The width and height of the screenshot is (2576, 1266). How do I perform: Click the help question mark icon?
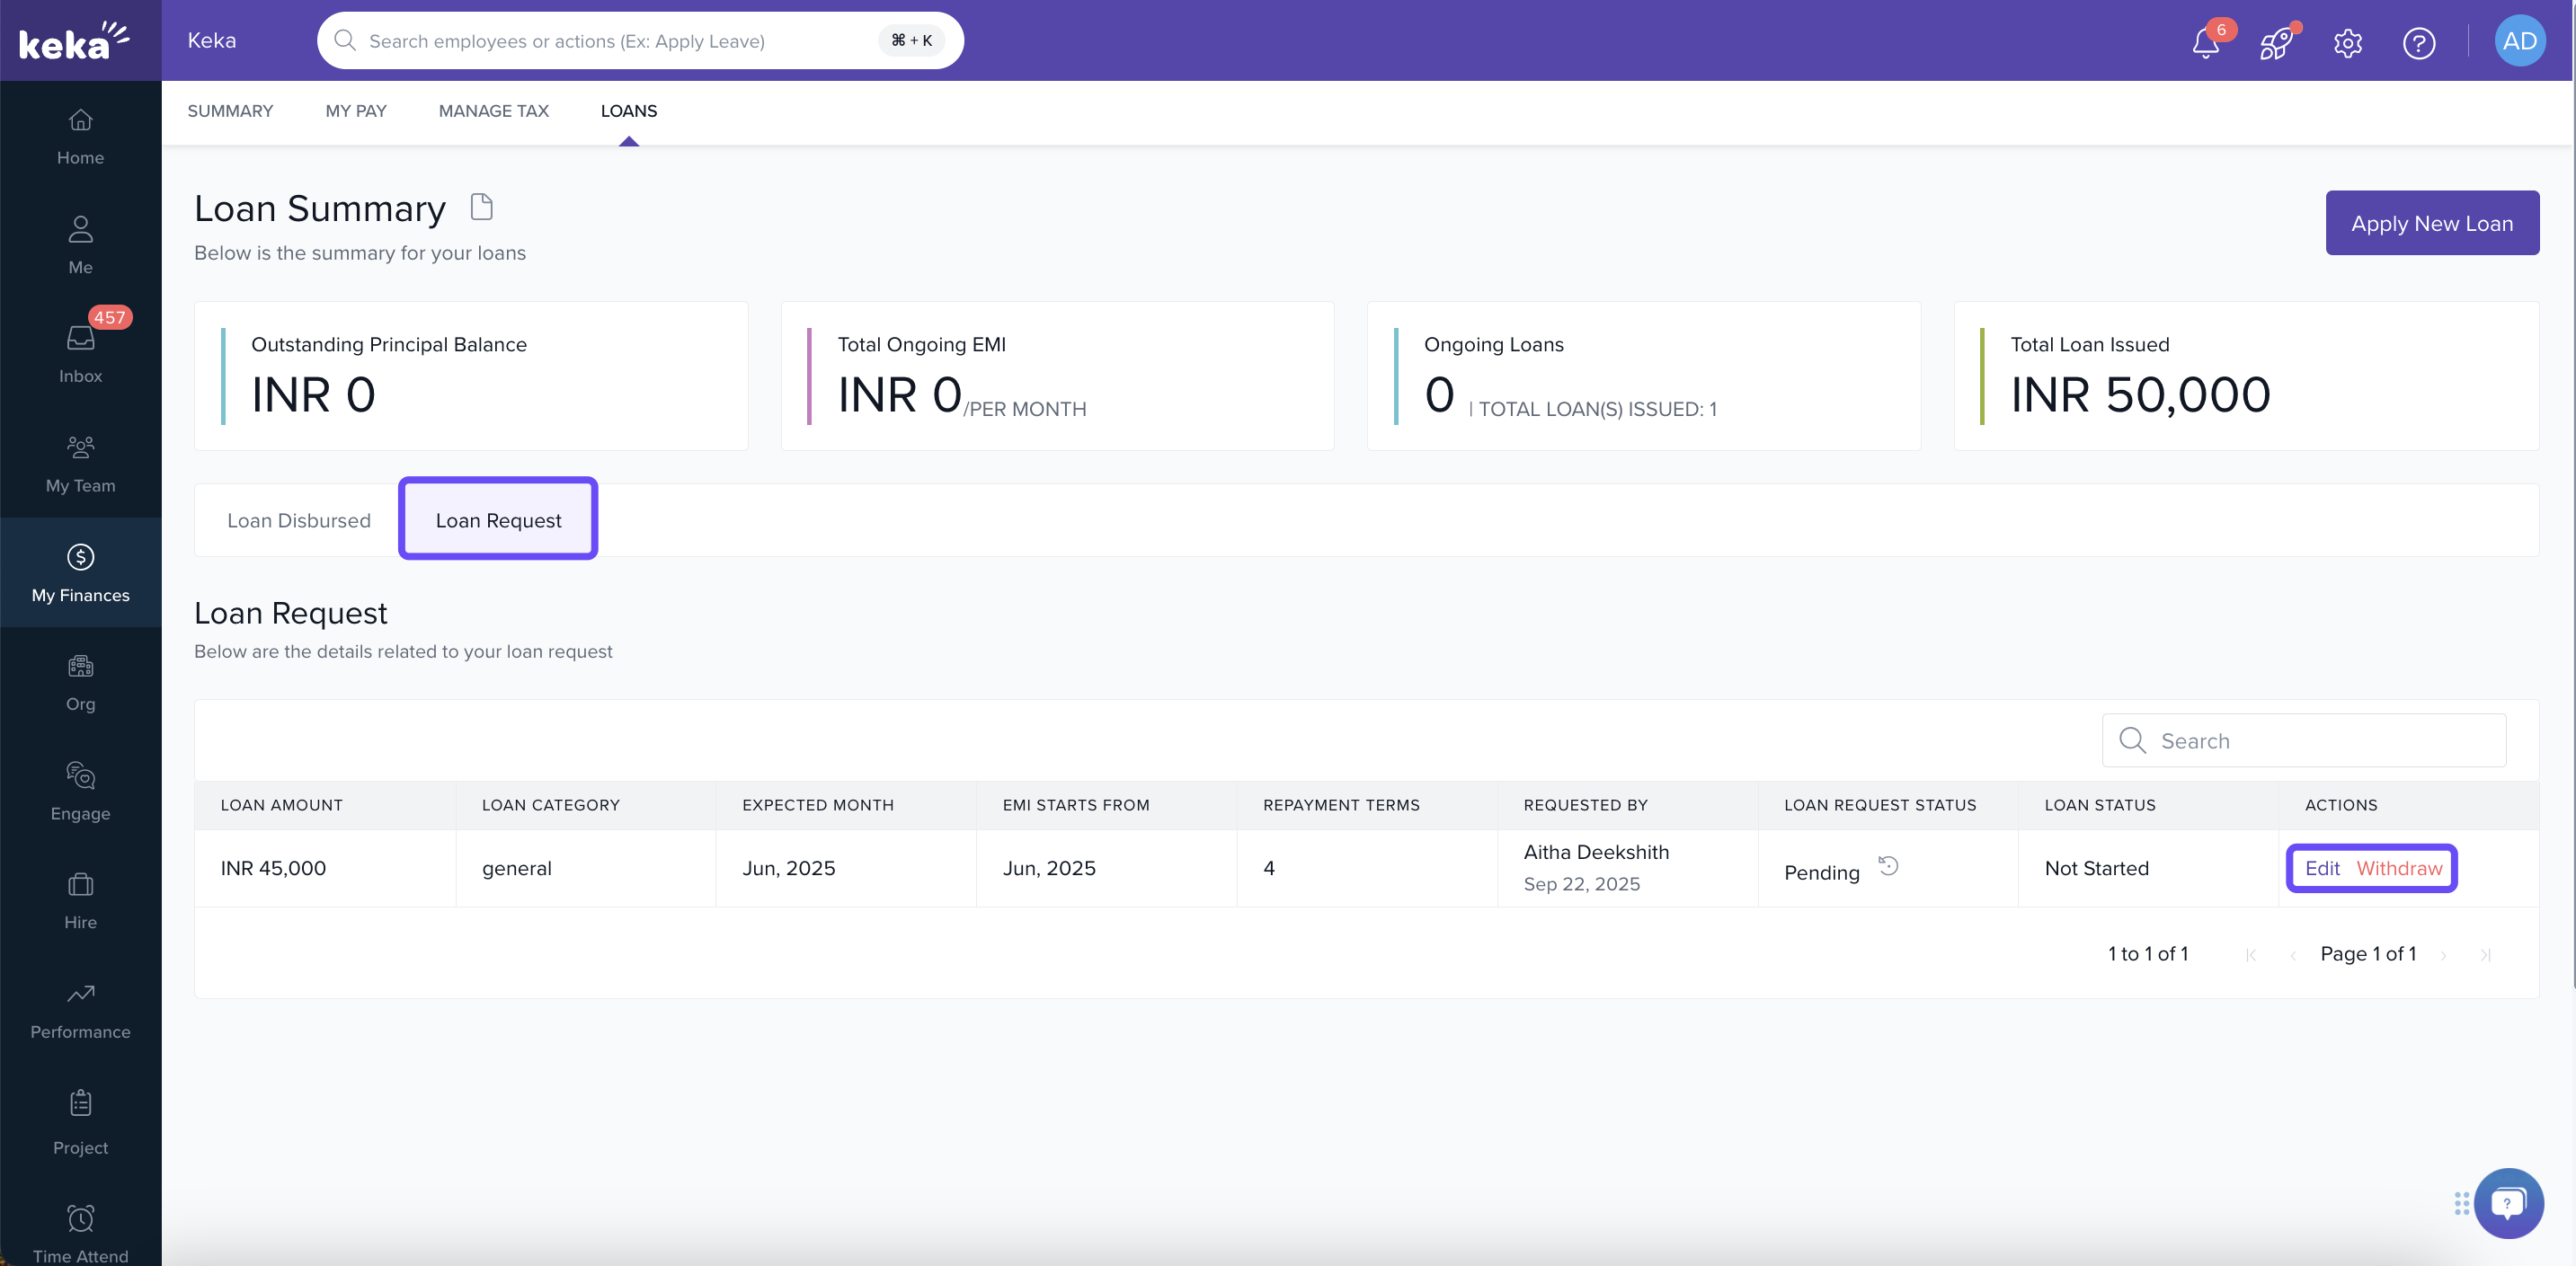[2418, 43]
